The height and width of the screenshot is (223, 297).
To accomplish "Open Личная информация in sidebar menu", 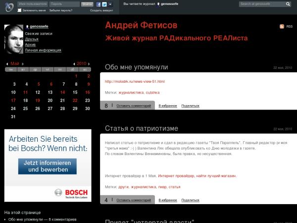I will click(x=43, y=50).
